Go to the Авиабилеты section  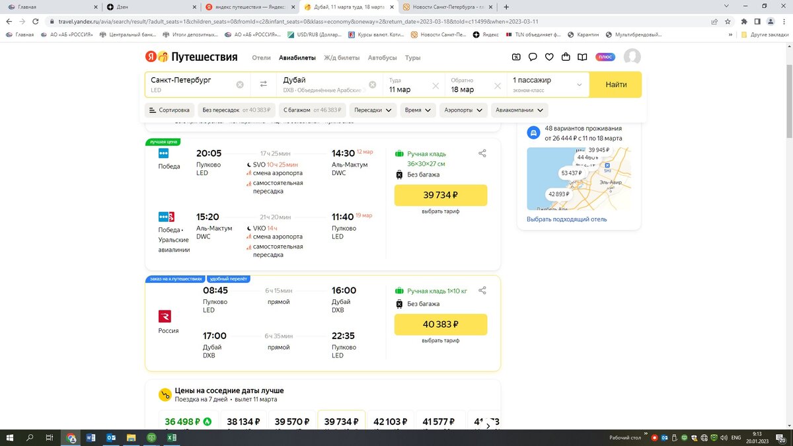(297, 57)
